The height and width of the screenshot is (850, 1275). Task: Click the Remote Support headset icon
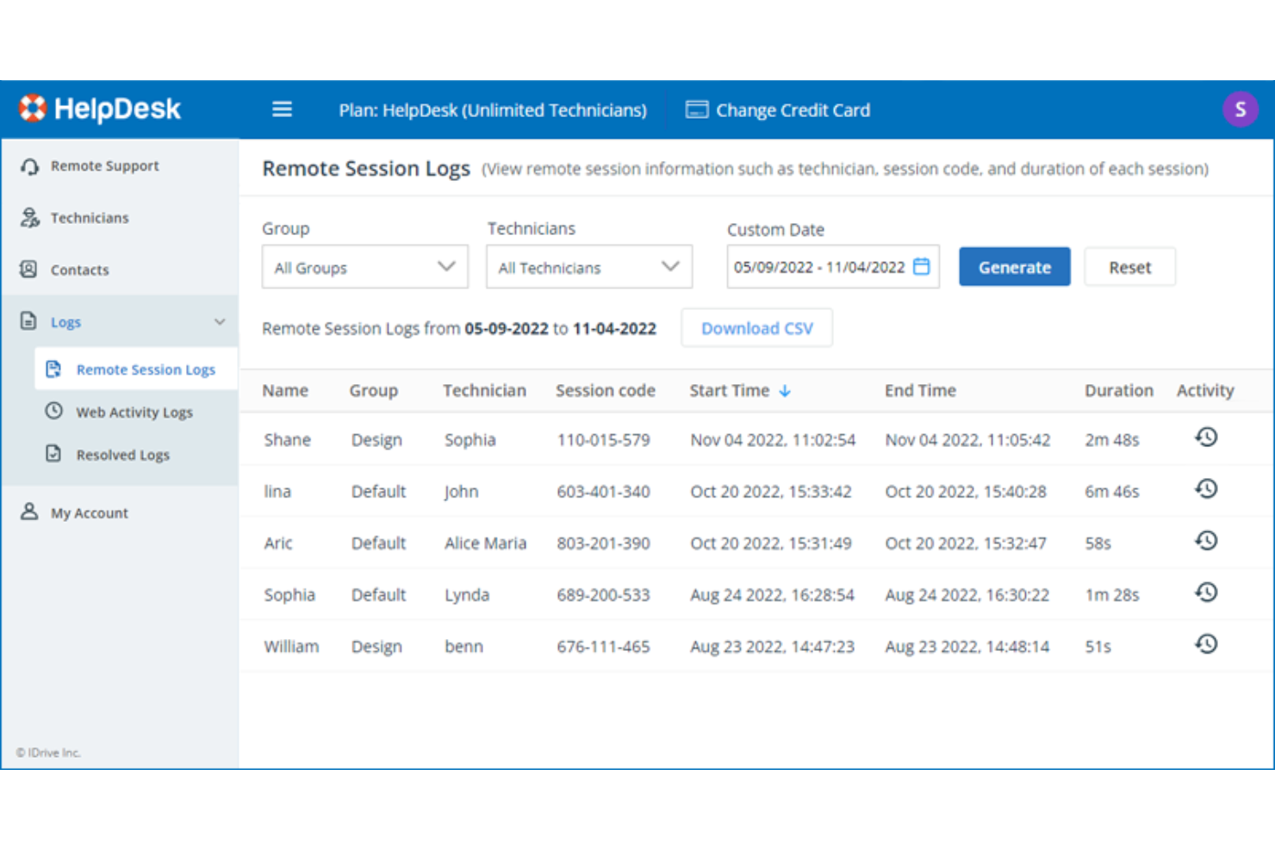click(x=29, y=166)
